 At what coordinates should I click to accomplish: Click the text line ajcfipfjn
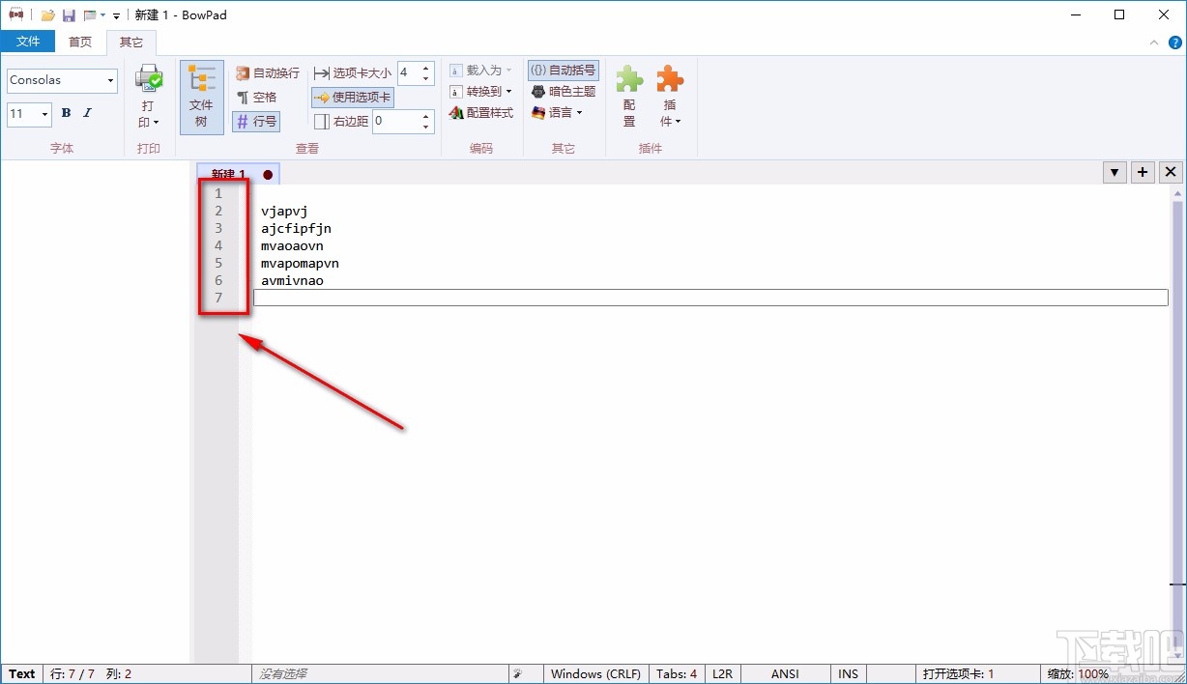point(296,228)
